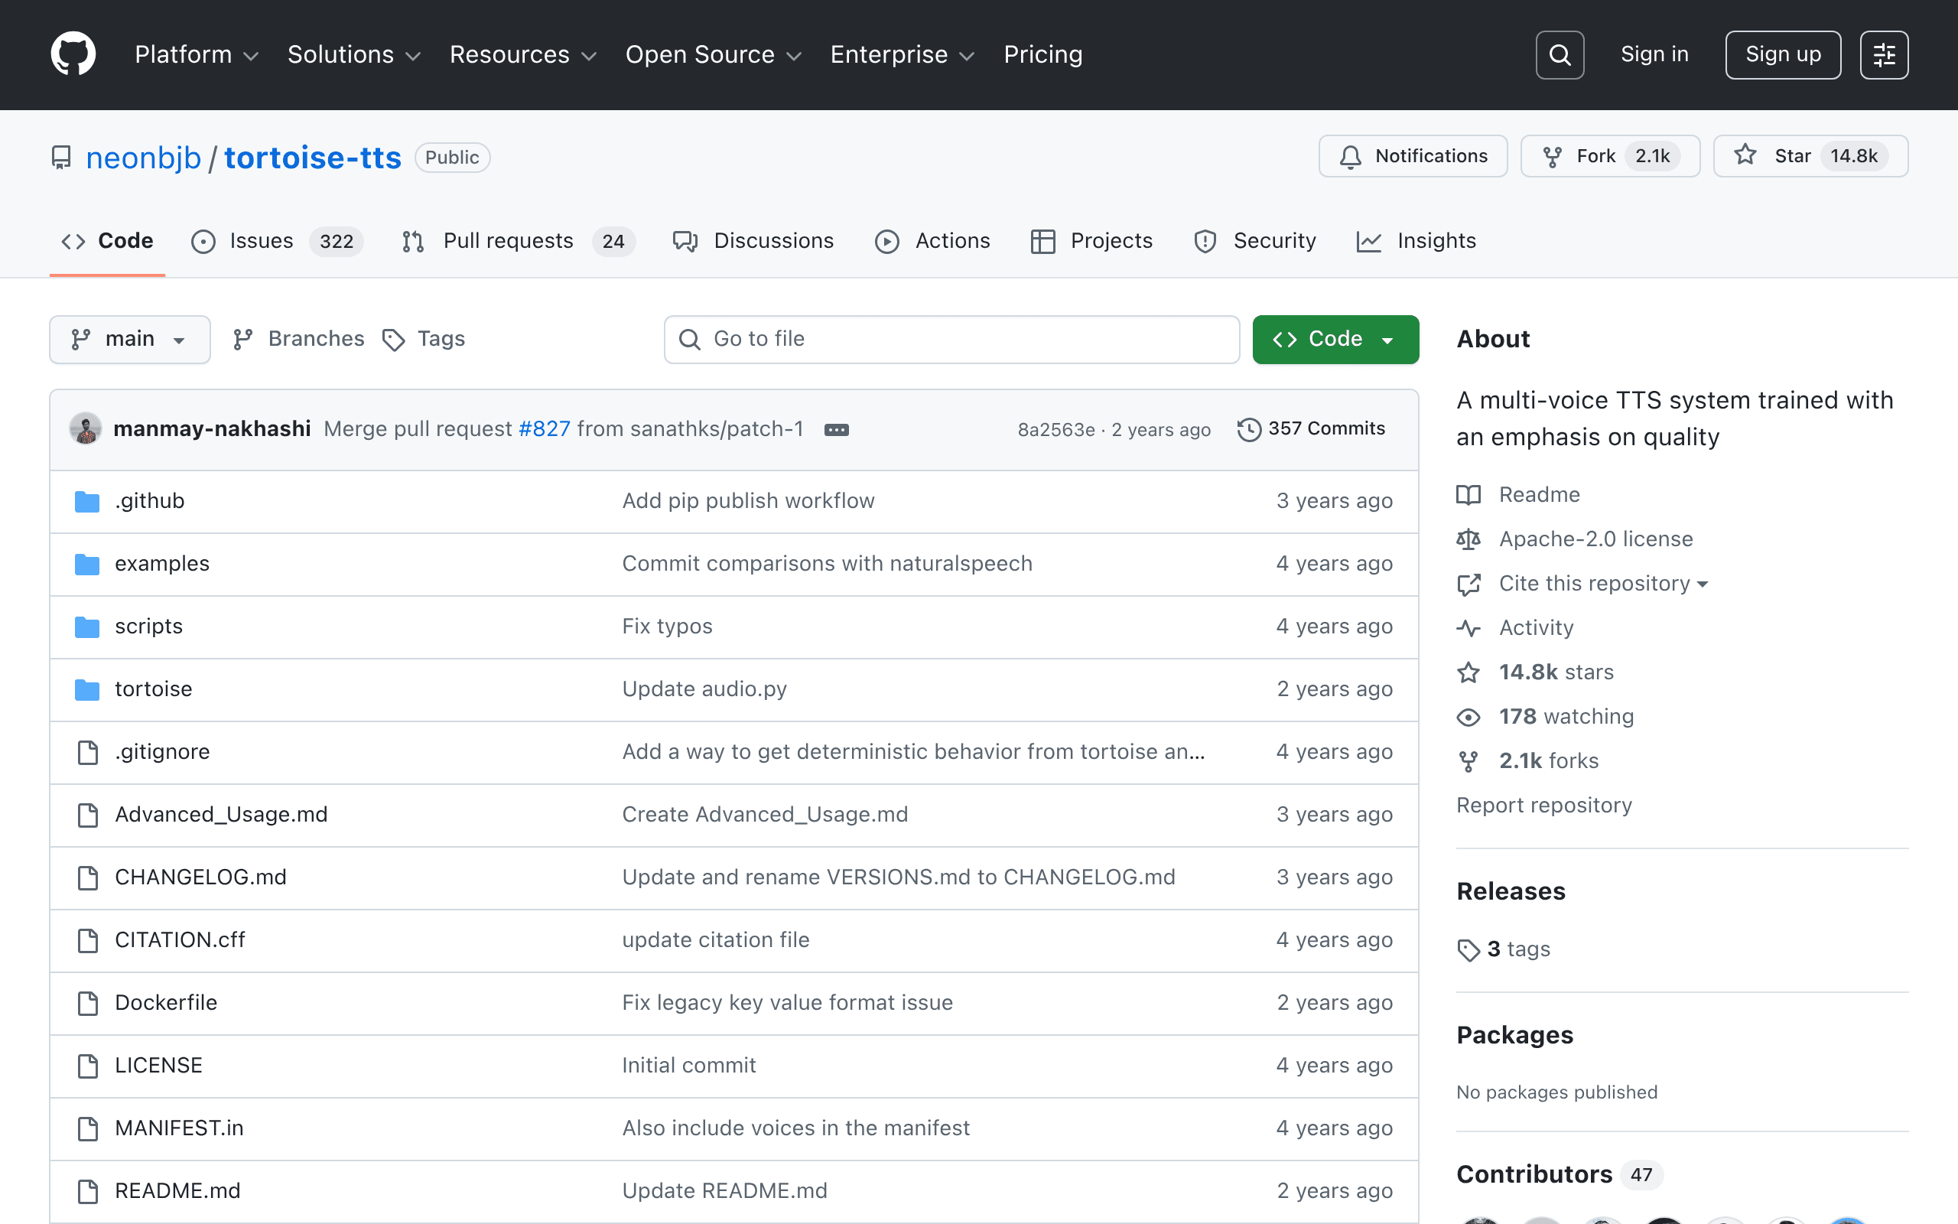1958x1224 pixels.
Task: Focus the Go to file search field
Action: tap(951, 339)
